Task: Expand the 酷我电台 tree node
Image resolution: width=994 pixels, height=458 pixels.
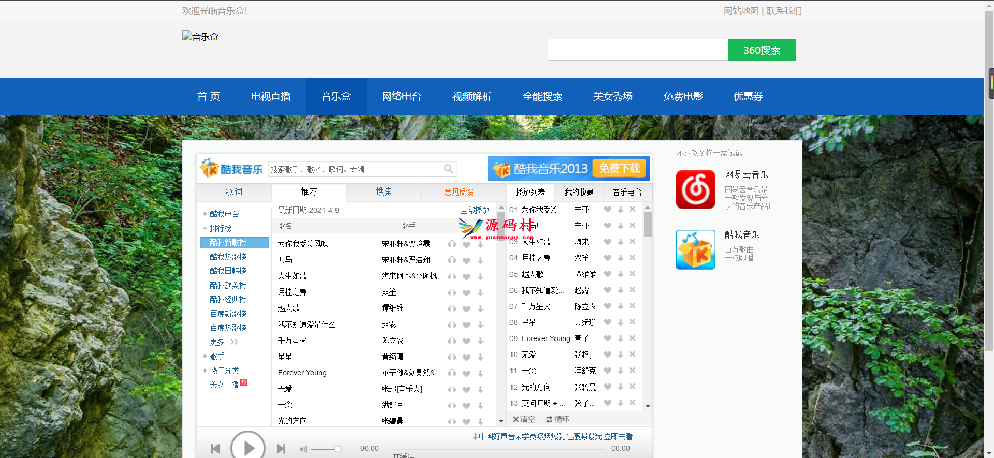Action: (x=204, y=214)
